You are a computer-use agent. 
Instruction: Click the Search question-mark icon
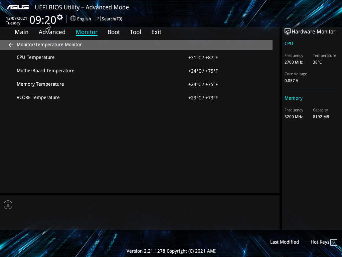[x=98, y=19]
